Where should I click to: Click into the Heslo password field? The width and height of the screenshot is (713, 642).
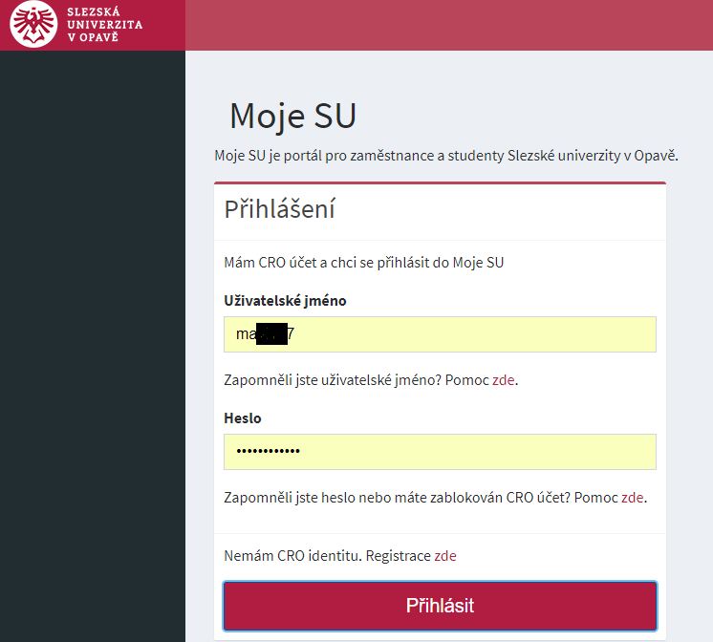point(440,452)
